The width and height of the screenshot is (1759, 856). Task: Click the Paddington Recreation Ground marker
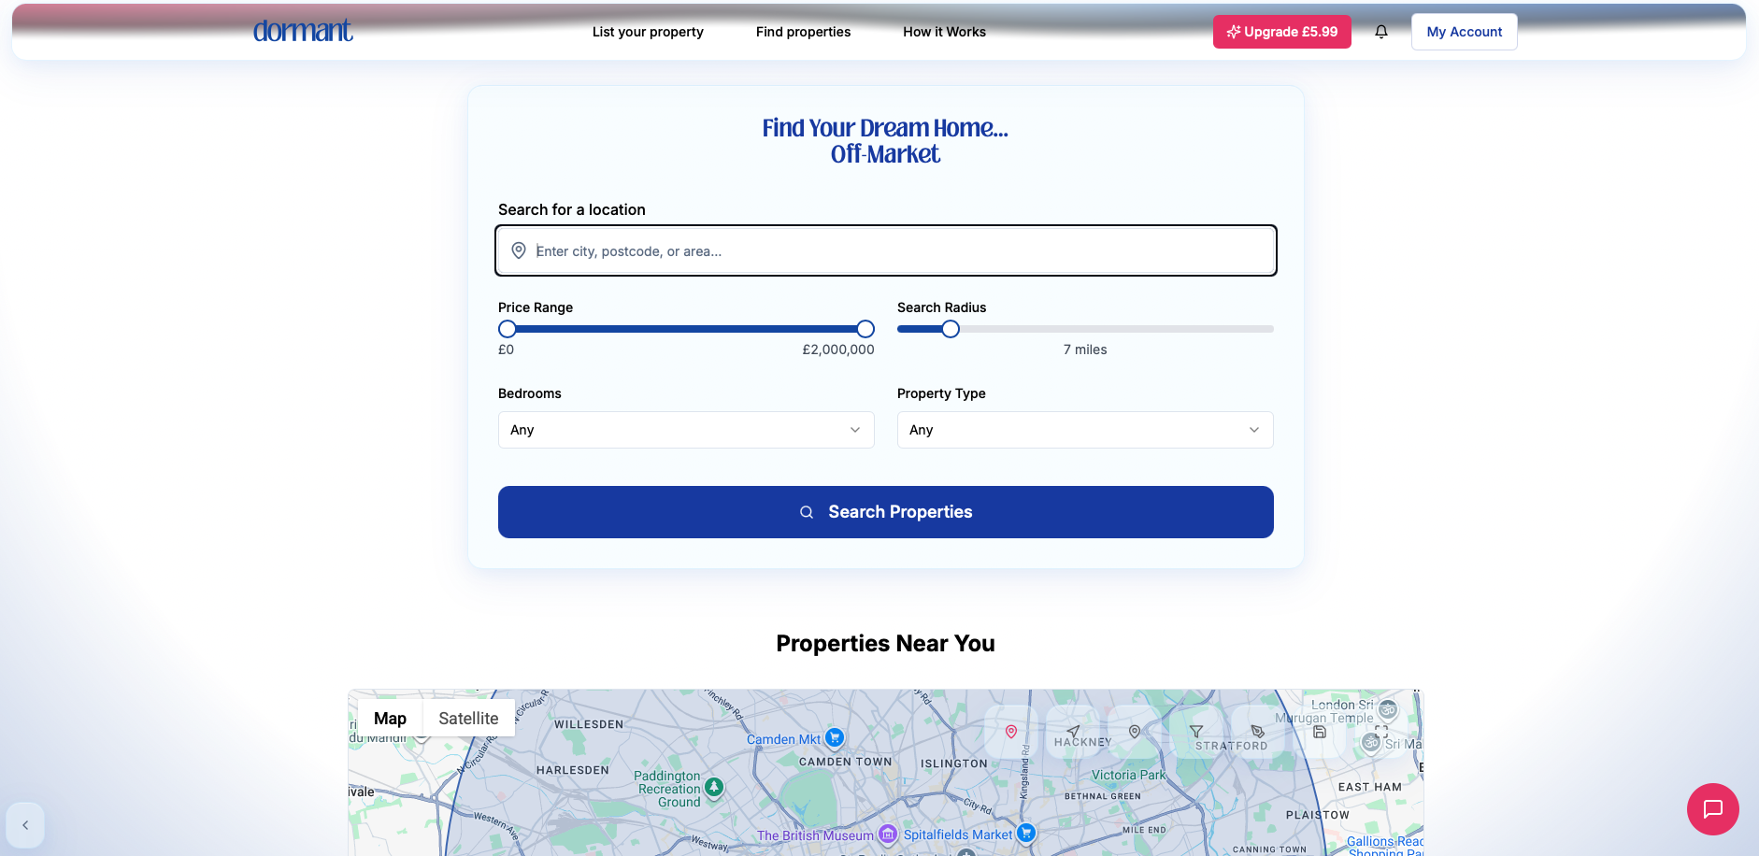pyautogui.click(x=714, y=788)
